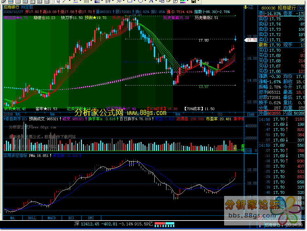This screenshot has height=231, width=307.
Task: Click the 预测★19.70 label on chart
Action: click(96, 18)
